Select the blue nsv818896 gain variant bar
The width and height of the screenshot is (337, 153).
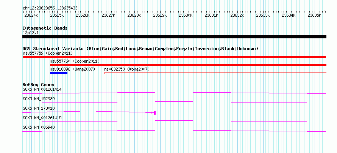[x=59, y=73]
